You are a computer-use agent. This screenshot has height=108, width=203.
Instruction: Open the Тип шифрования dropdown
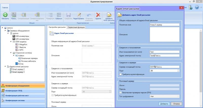coord(165,96)
